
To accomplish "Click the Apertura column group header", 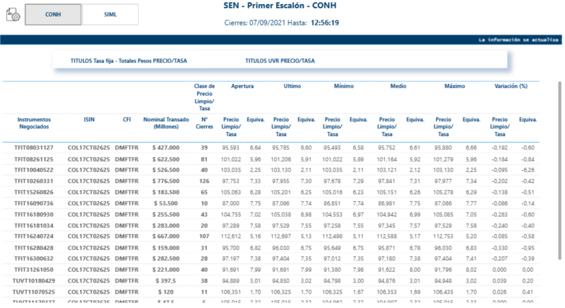I will click(x=242, y=86).
